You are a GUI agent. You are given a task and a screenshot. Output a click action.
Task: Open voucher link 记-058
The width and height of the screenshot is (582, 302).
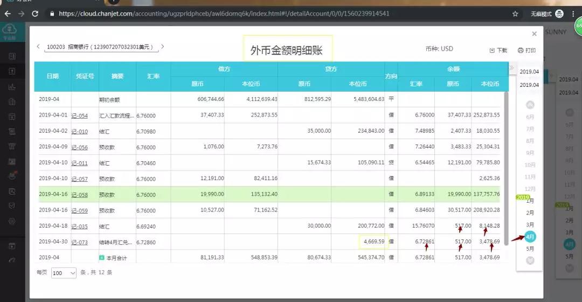tap(79, 195)
